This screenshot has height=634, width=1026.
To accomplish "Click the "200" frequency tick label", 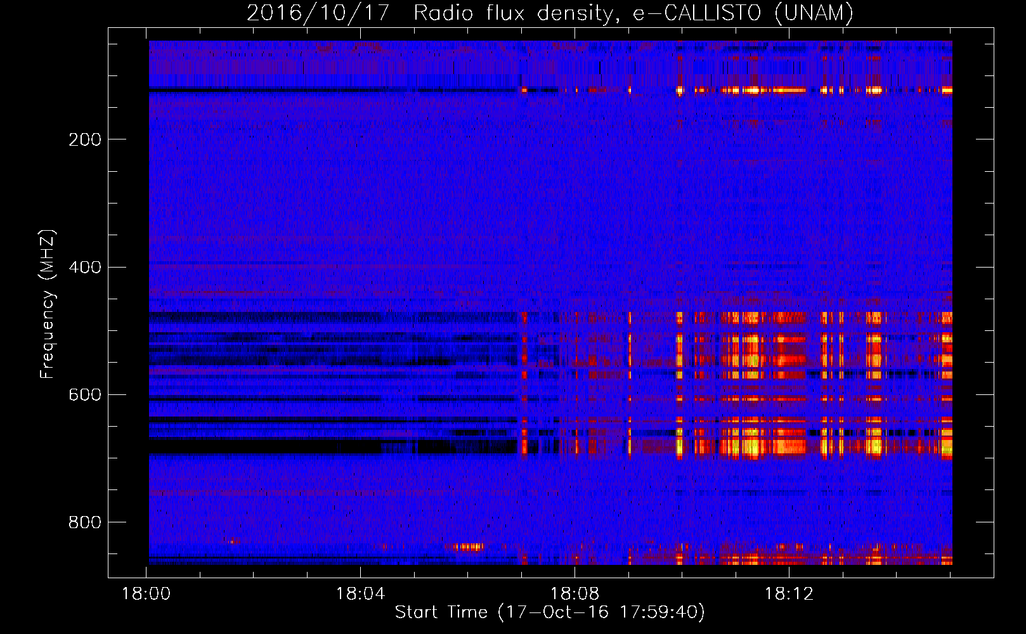I will 85,139.
